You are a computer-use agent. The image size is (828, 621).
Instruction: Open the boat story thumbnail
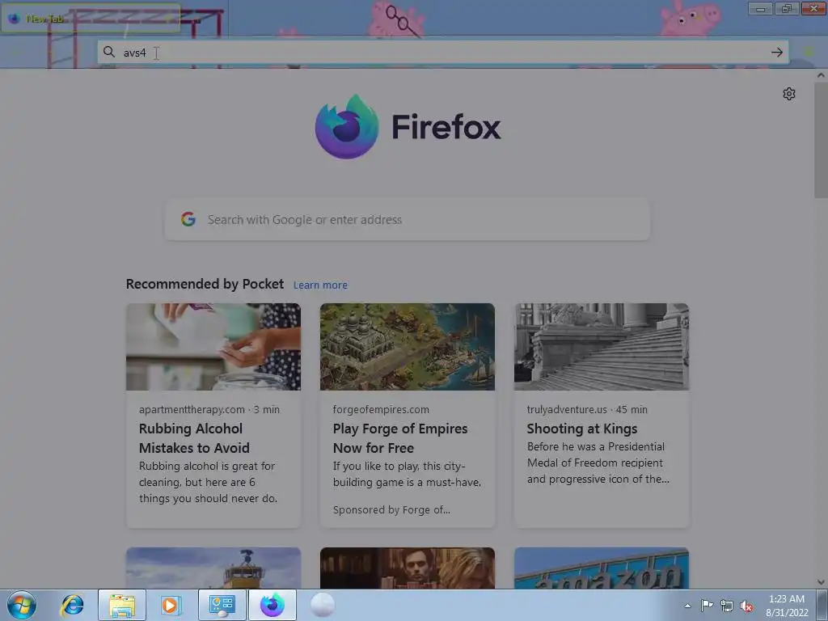213,568
